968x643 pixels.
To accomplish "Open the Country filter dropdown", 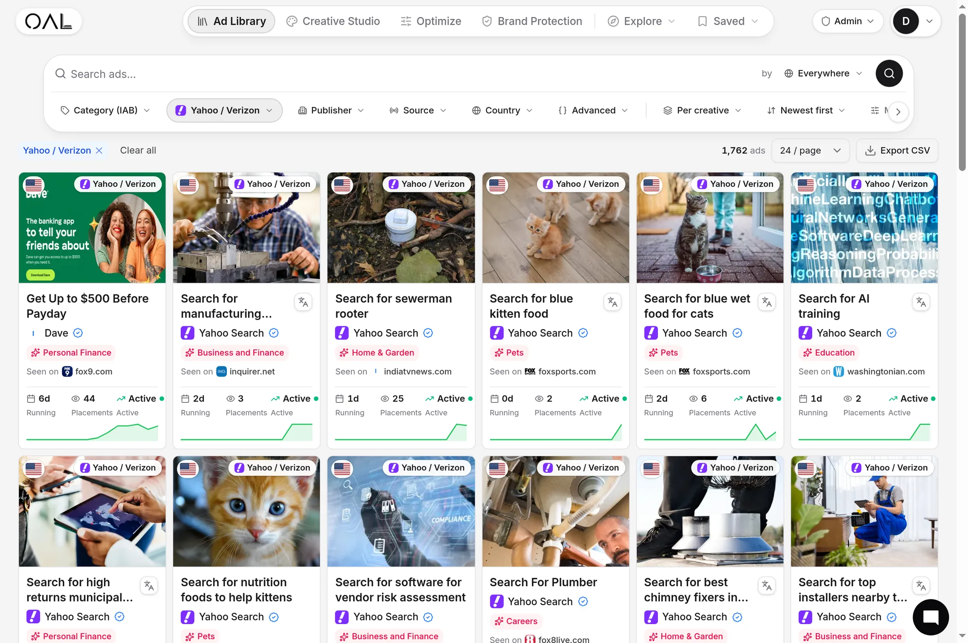I will [x=502, y=110].
